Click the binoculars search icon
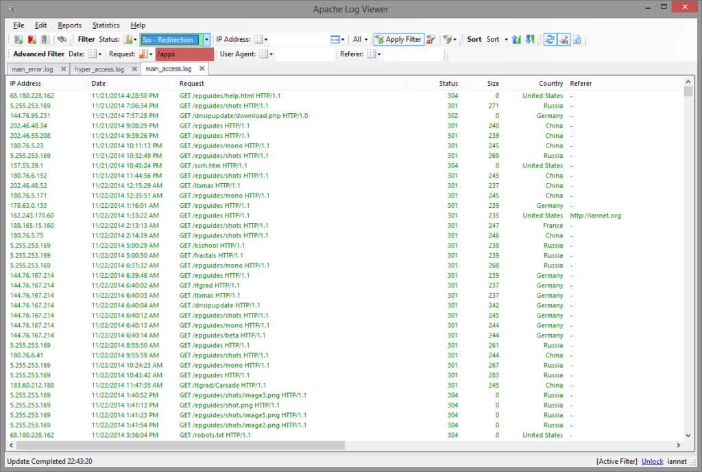This screenshot has height=472, width=702. tap(62, 39)
